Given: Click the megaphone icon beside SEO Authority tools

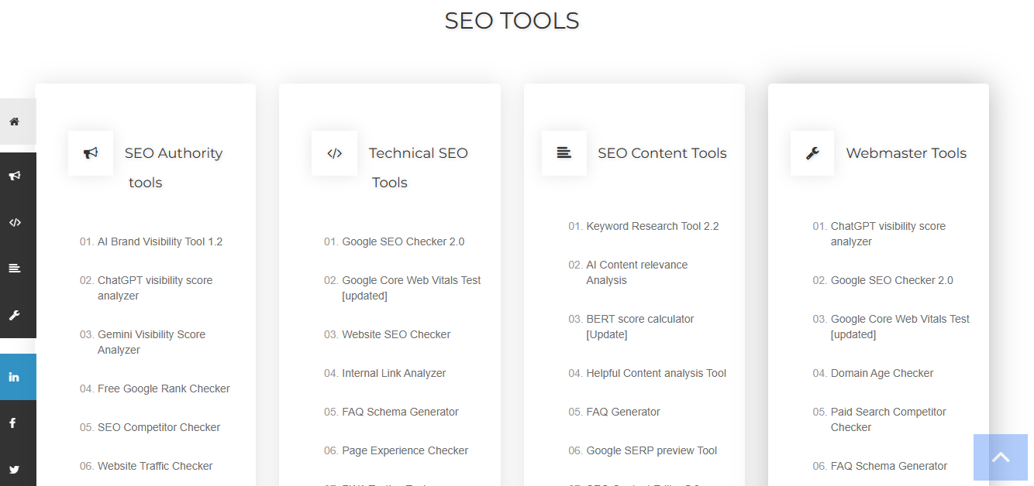Looking at the screenshot, I should (91, 153).
